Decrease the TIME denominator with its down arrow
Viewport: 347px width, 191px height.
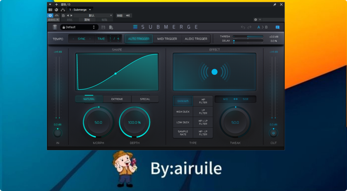(x=118, y=42)
